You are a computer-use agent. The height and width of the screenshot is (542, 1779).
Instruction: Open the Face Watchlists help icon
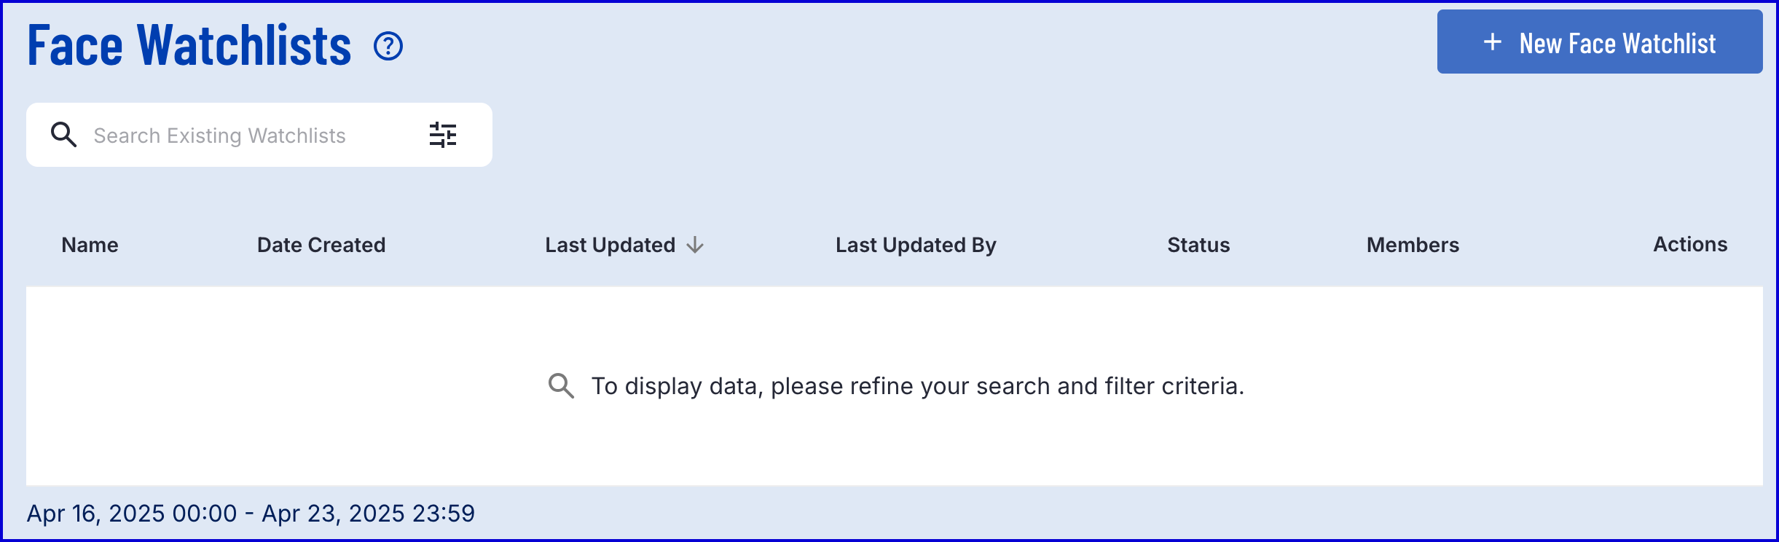point(388,46)
